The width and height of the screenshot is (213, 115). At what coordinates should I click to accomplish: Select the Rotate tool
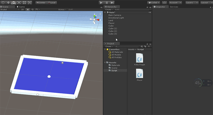(14, 3)
